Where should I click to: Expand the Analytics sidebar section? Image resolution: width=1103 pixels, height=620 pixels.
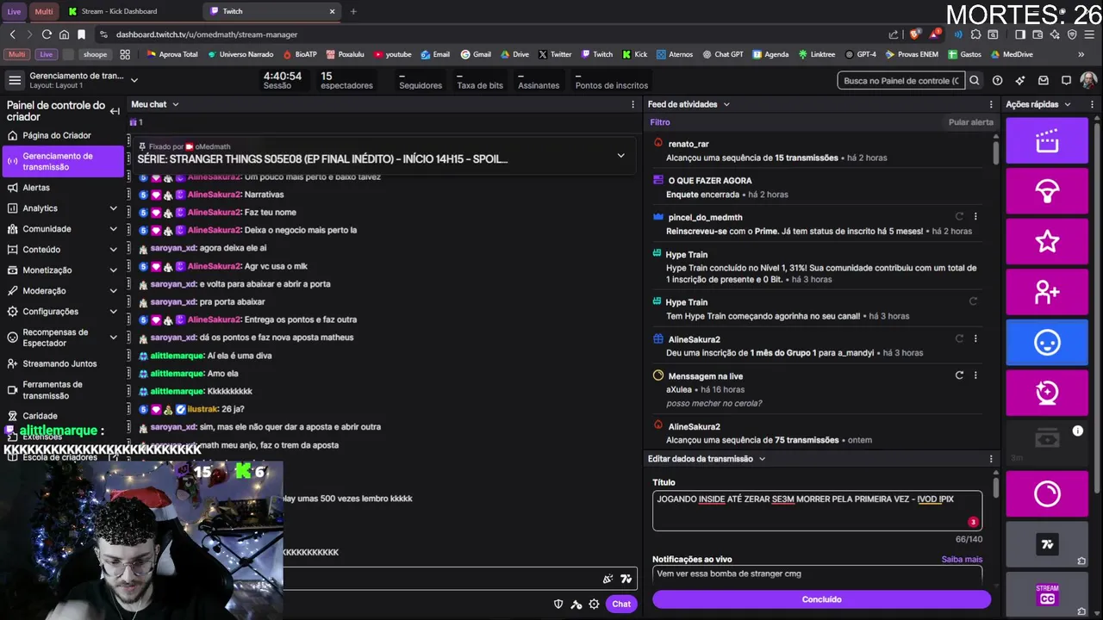(113, 208)
